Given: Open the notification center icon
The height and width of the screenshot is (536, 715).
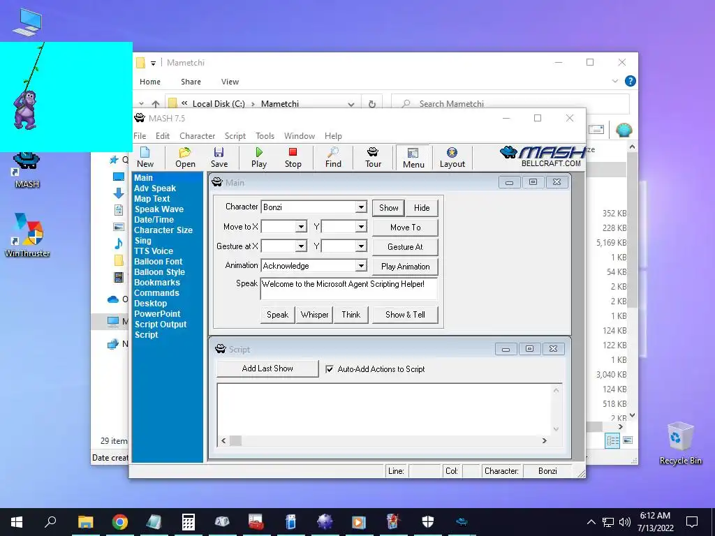Looking at the screenshot, I should click(692, 522).
